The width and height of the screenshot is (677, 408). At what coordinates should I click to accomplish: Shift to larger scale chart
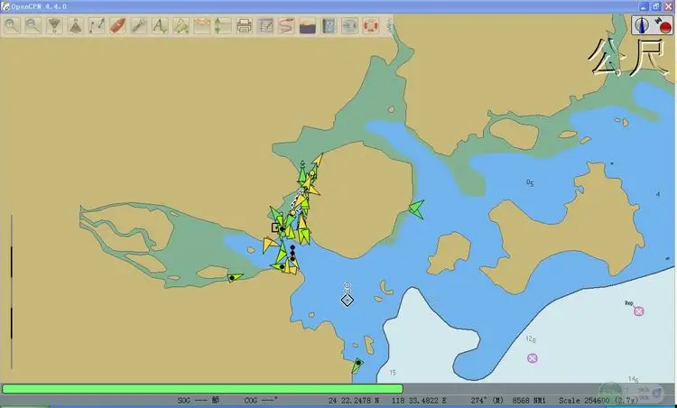[54, 26]
